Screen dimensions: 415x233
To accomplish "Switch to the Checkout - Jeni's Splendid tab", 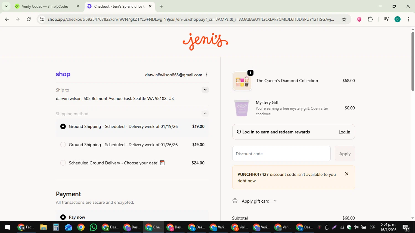I will [120, 6].
